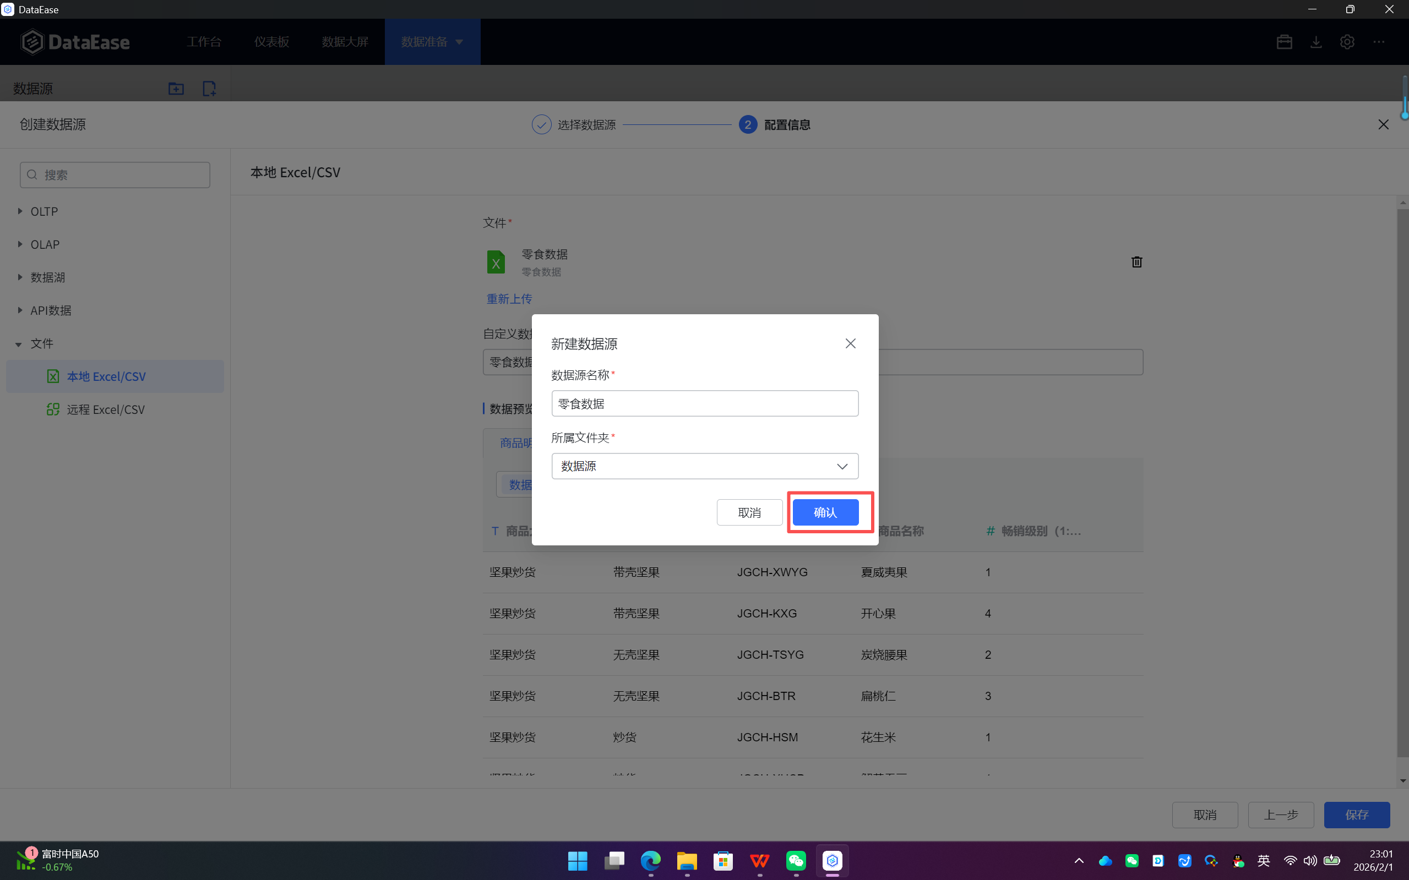Open the more options ellipsis in header
Viewport: 1409px width, 880px height.
[x=1379, y=42]
